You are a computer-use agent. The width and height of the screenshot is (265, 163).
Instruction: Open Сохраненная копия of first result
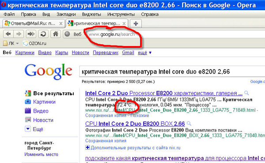[106, 116]
